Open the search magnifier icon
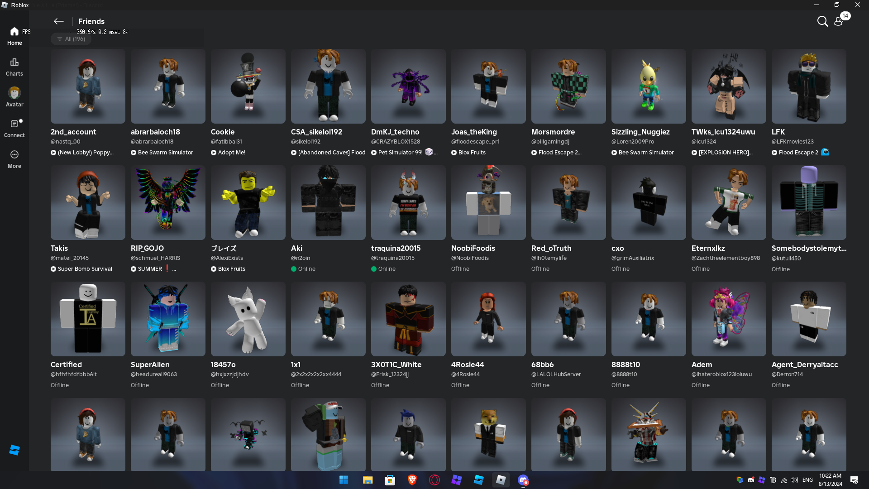Viewport: 869px width, 489px height. (822, 21)
